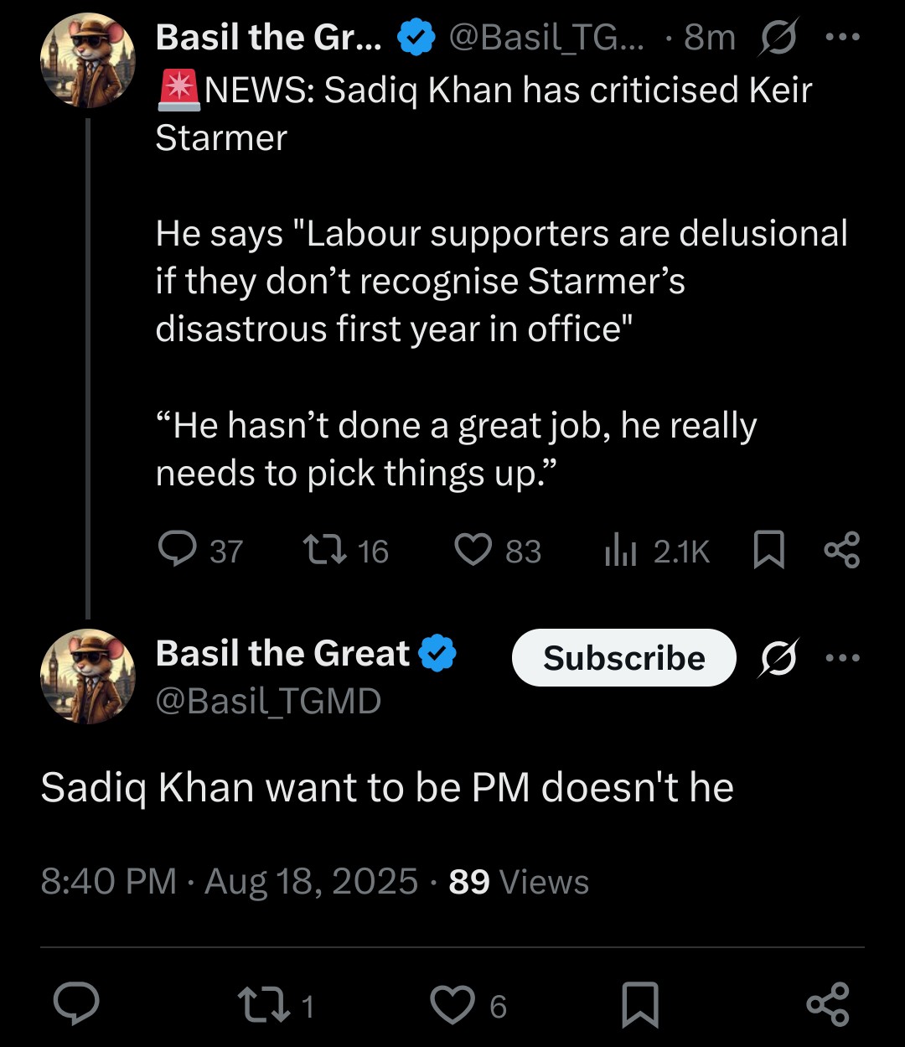This screenshot has width=905, height=1047.
Task: Click the Subscribe button
Action: coord(624,658)
